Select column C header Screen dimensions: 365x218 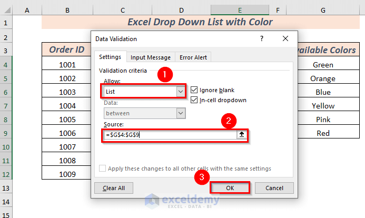point(123,10)
